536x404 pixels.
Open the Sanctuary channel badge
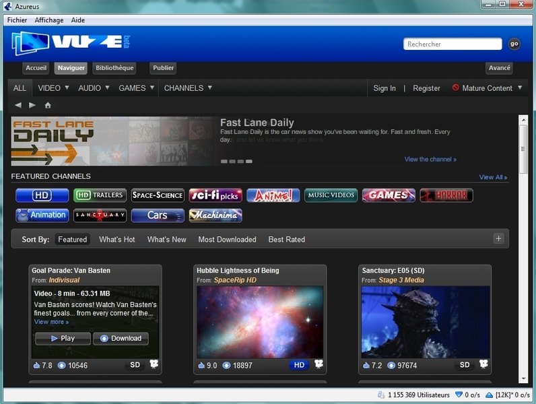[x=100, y=215]
